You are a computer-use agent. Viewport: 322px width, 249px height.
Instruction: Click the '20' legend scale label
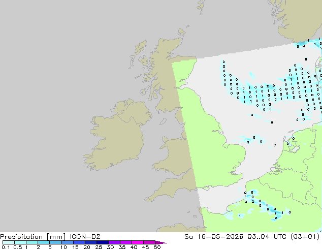87,247
